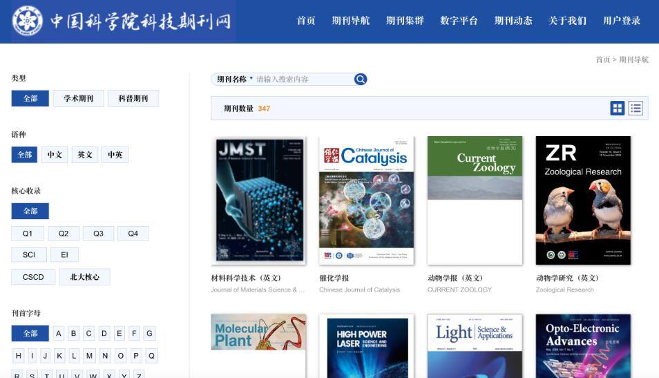Image resolution: width=659 pixels, height=378 pixels.
Task: Filter journals by letter O
Action: [121, 356]
